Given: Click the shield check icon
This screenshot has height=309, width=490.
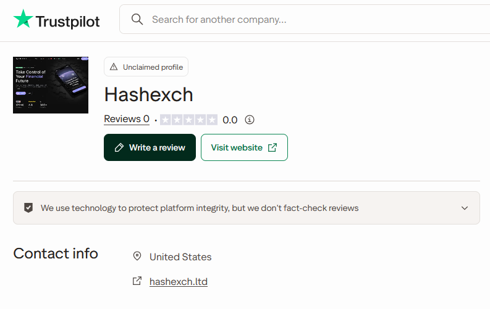Looking at the screenshot, I should click(28, 208).
